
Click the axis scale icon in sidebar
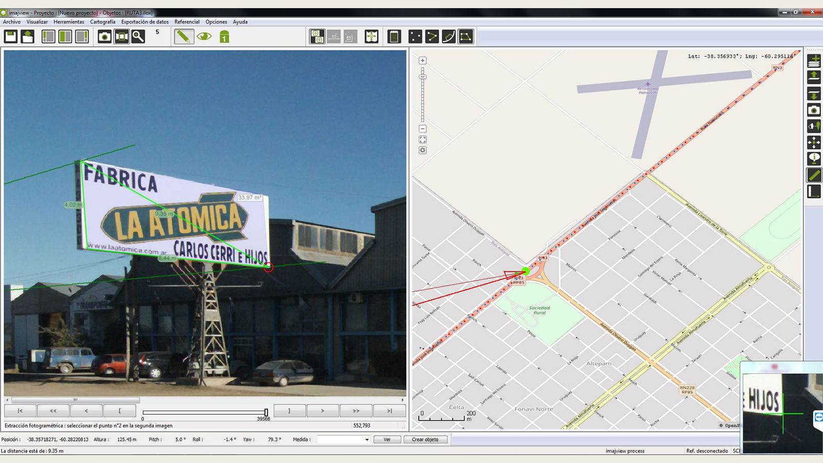[x=814, y=192]
